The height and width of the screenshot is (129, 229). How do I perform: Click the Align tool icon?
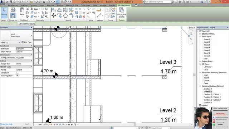53,10
